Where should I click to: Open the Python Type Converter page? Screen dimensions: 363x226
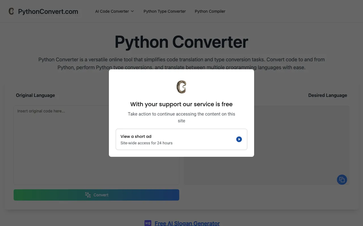tap(164, 11)
